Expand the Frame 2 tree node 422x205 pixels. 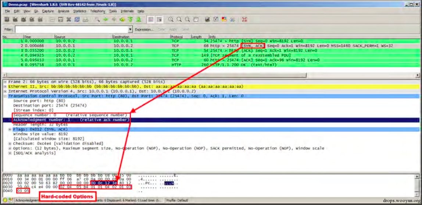(x=6, y=82)
